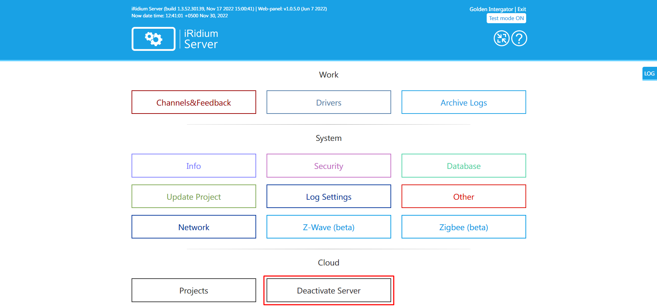Open the Drivers page
This screenshot has height=307, width=657.
click(x=328, y=102)
